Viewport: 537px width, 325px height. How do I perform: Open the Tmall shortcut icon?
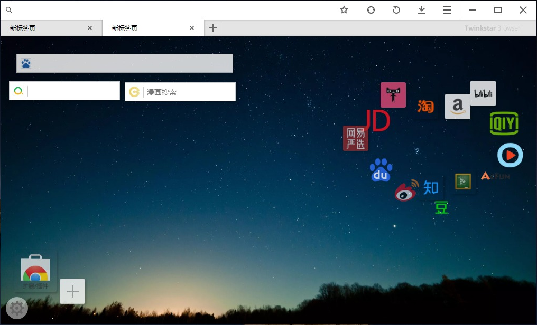click(393, 95)
